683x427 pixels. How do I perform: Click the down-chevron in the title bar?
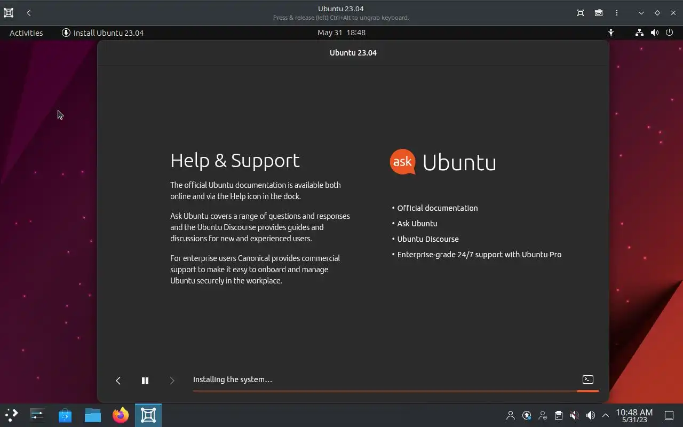(641, 13)
